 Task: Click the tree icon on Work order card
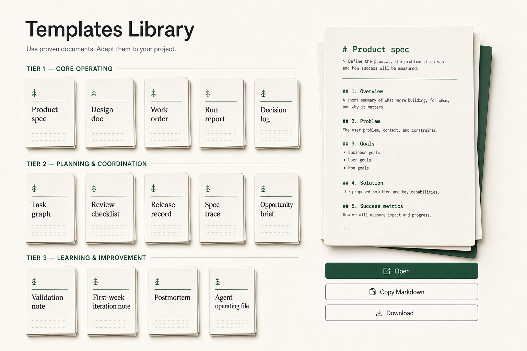(153, 93)
